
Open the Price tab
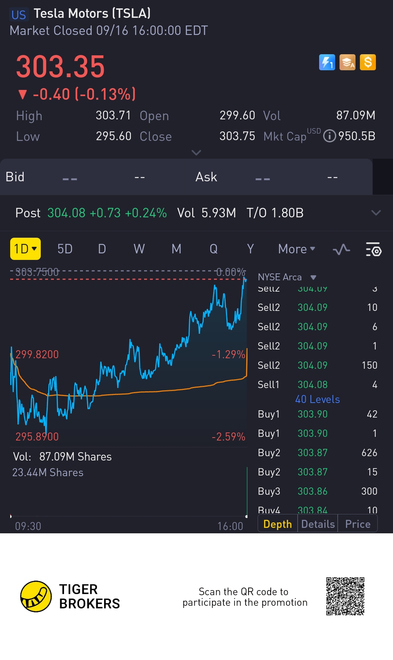358,524
